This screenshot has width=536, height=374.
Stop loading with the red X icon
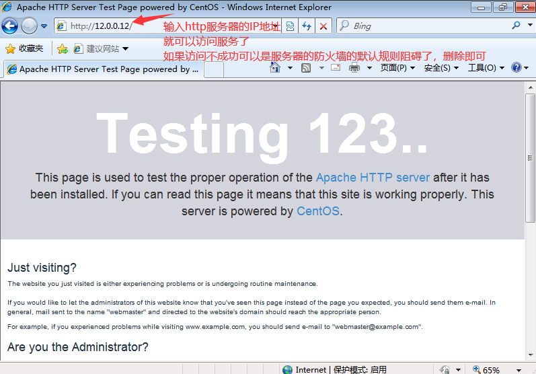[323, 26]
